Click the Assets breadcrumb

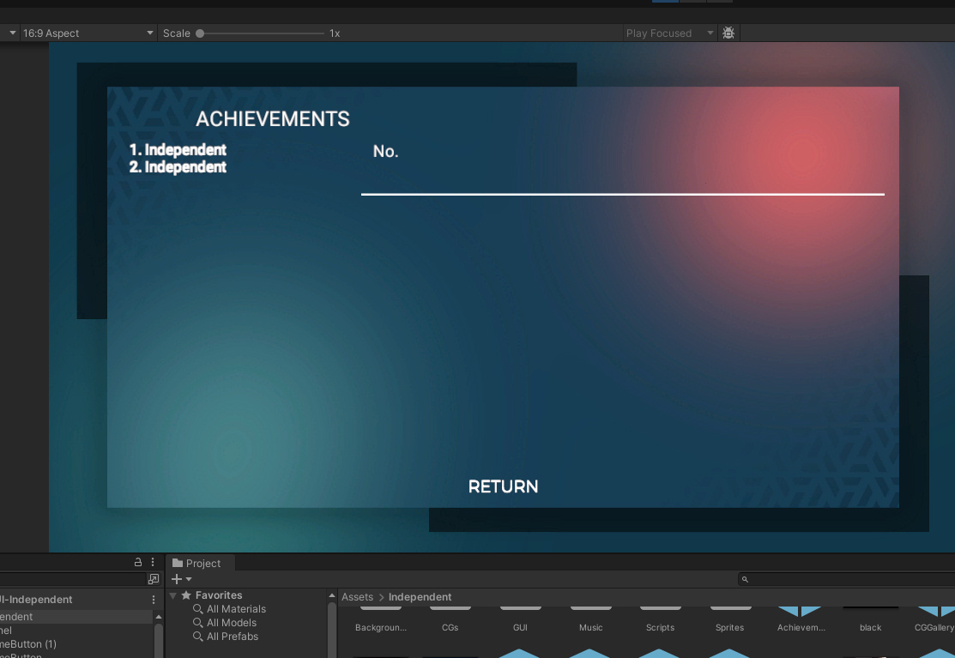pyautogui.click(x=357, y=596)
